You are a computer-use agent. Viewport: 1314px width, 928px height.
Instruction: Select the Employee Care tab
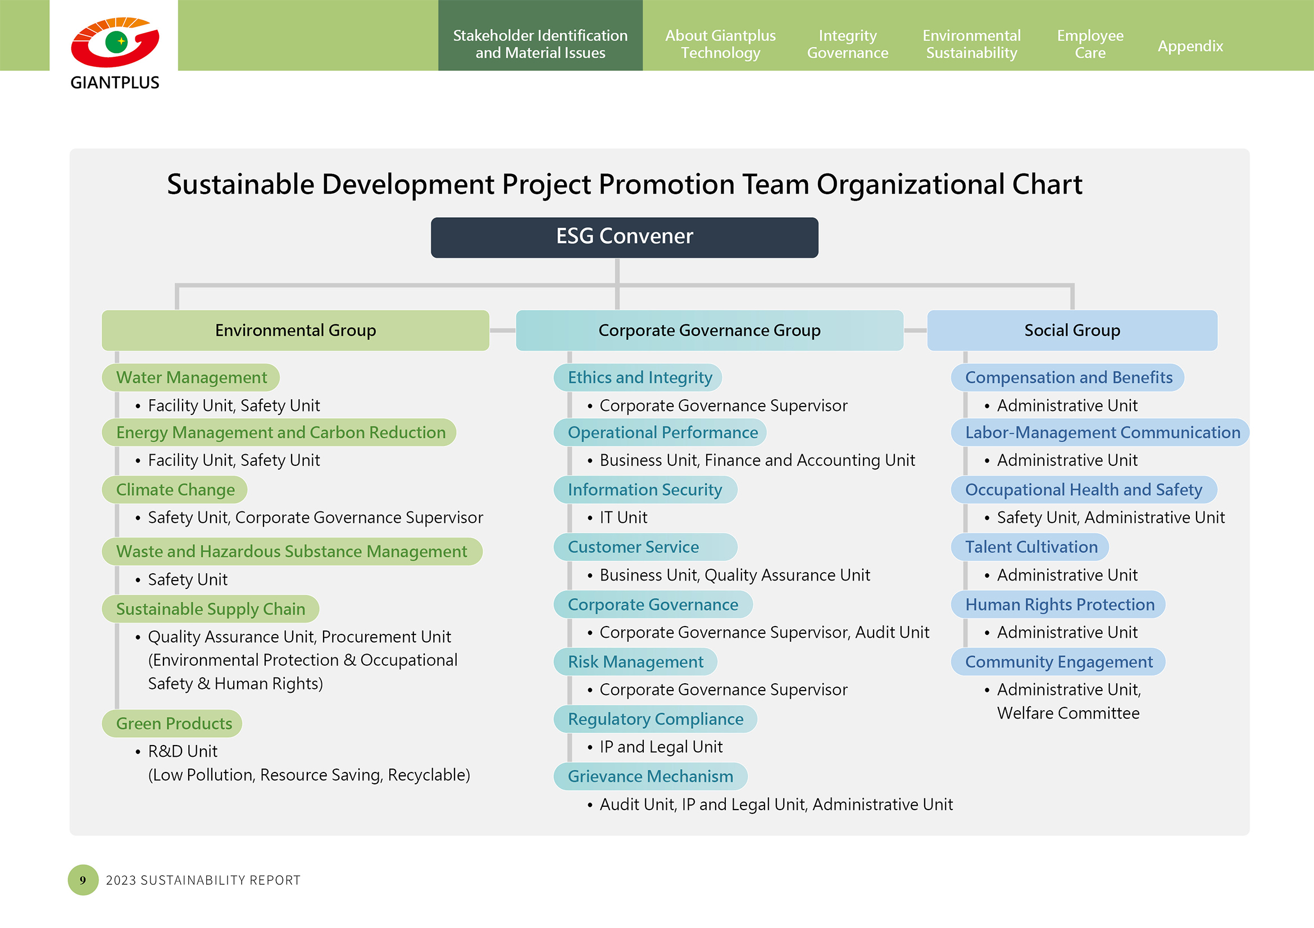pyautogui.click(x=1090, y=44)
